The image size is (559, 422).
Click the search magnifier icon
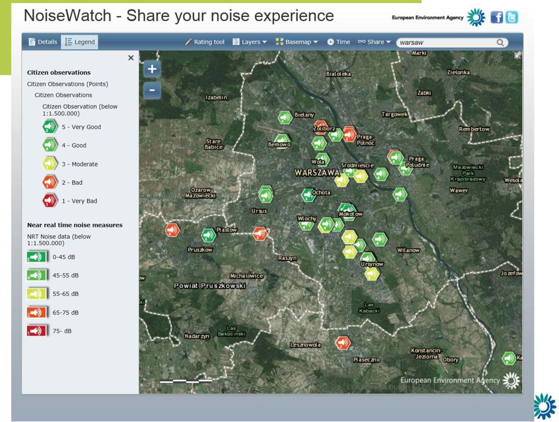click(500, 43)
